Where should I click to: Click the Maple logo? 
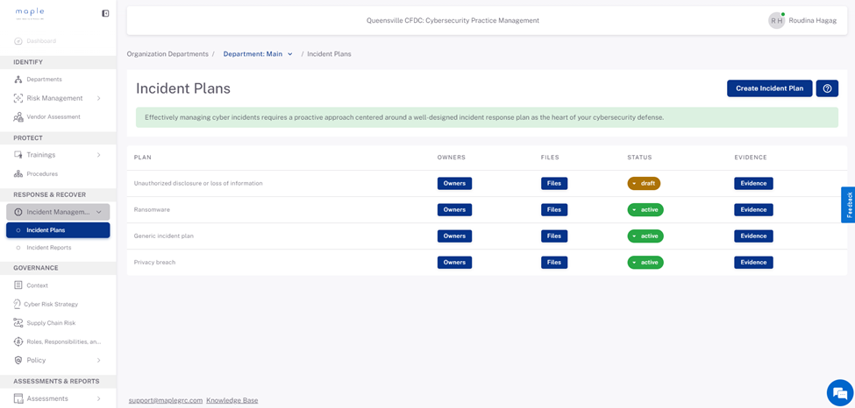(30, 14)
